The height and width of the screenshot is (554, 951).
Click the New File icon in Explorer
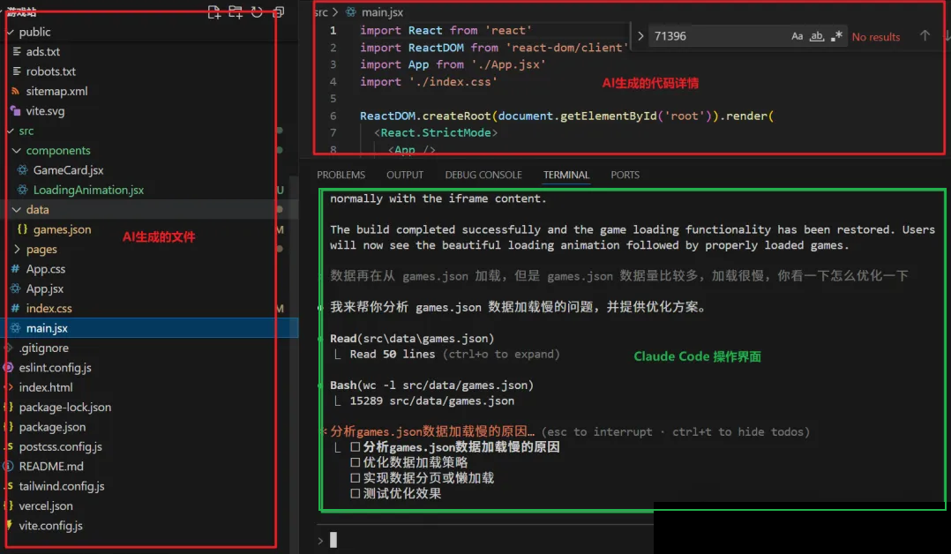214,12
